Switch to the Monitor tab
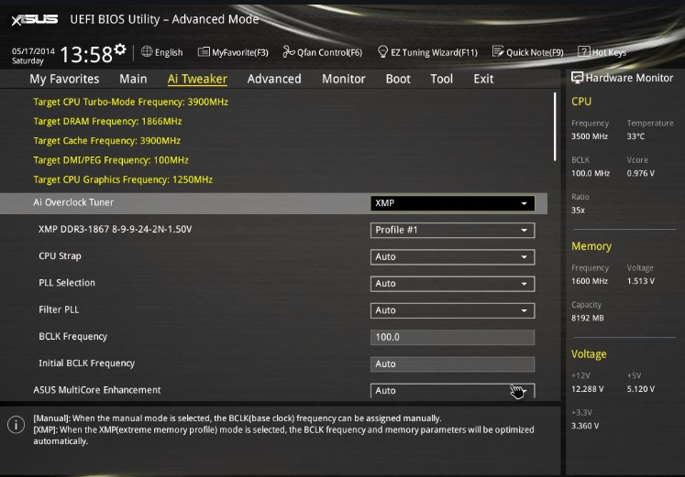Image resolution: width=685 pixels, height=477 pixels. pos(344,79)
